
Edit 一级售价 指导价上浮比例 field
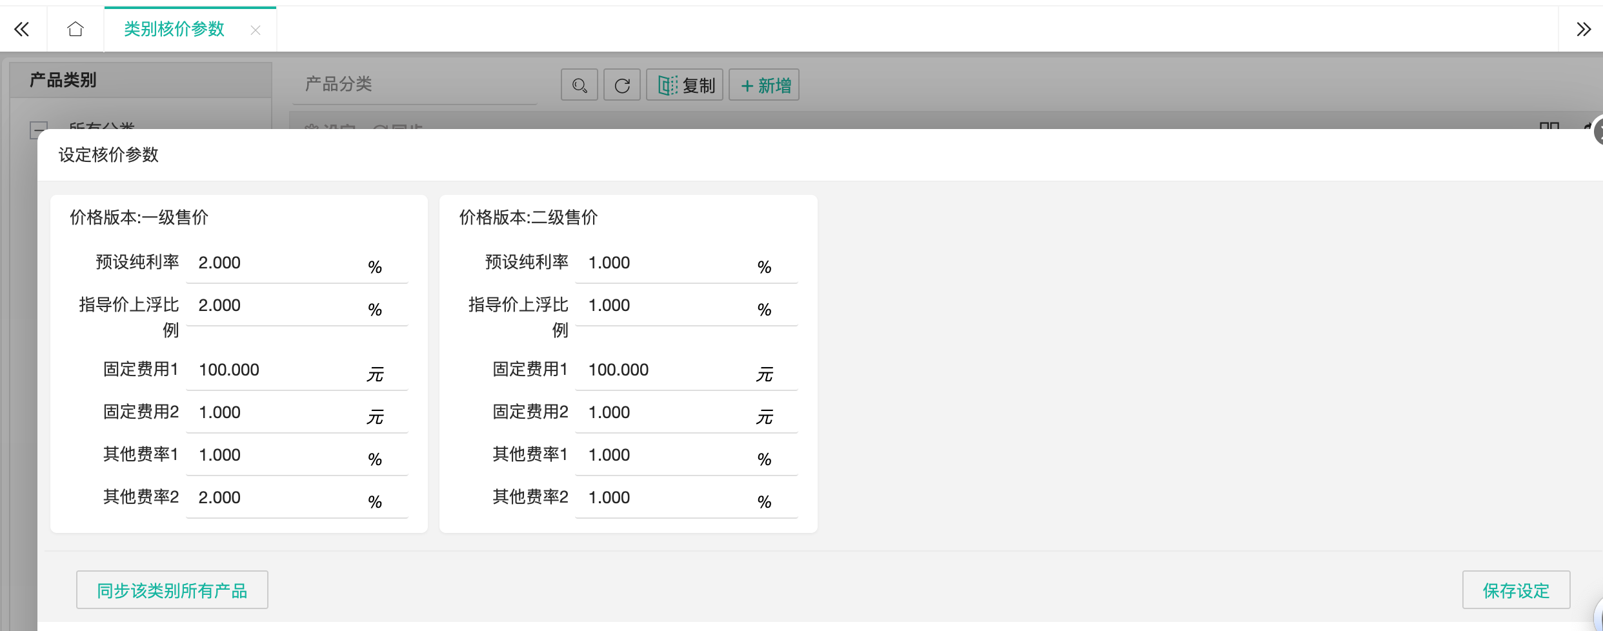[277, 306]
